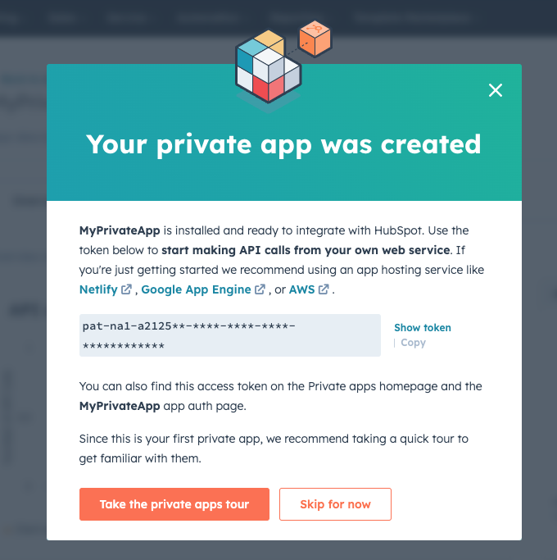Click the external-link icon next to AWS
This screenshot has width=557, height=560.
[x=324, y=289]
